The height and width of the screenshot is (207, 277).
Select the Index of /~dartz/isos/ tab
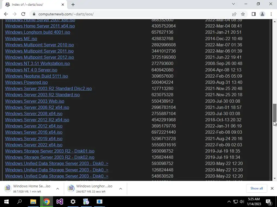click(34, 5)
